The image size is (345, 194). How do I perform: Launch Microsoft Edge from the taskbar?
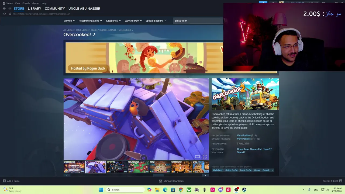pyautogui.click(x=165, y=190)
